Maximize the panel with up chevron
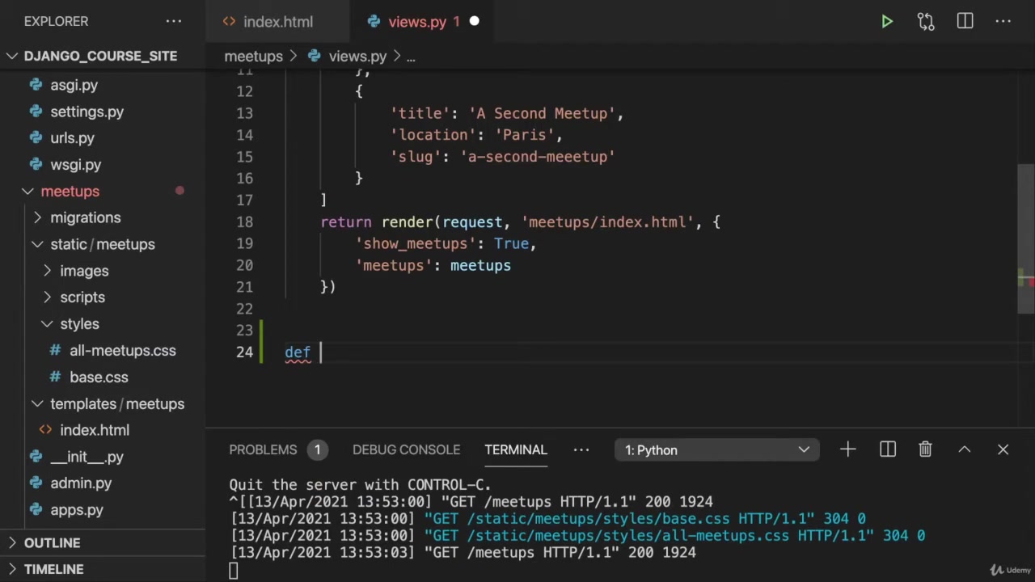 click(965, 449)
